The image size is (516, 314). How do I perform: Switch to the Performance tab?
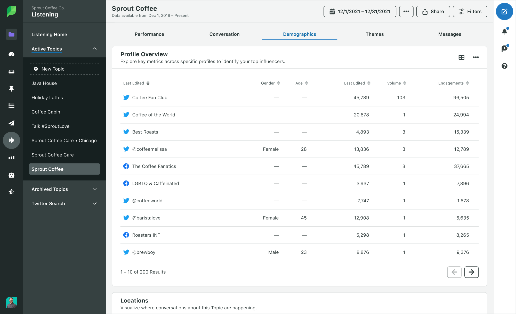coord(150,34)
